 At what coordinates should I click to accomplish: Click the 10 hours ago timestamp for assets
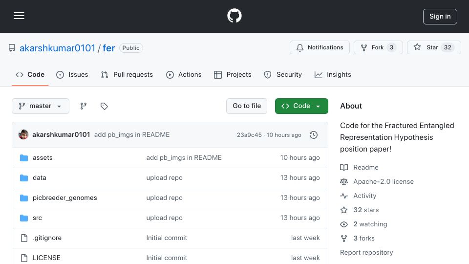tap(299, 158)
